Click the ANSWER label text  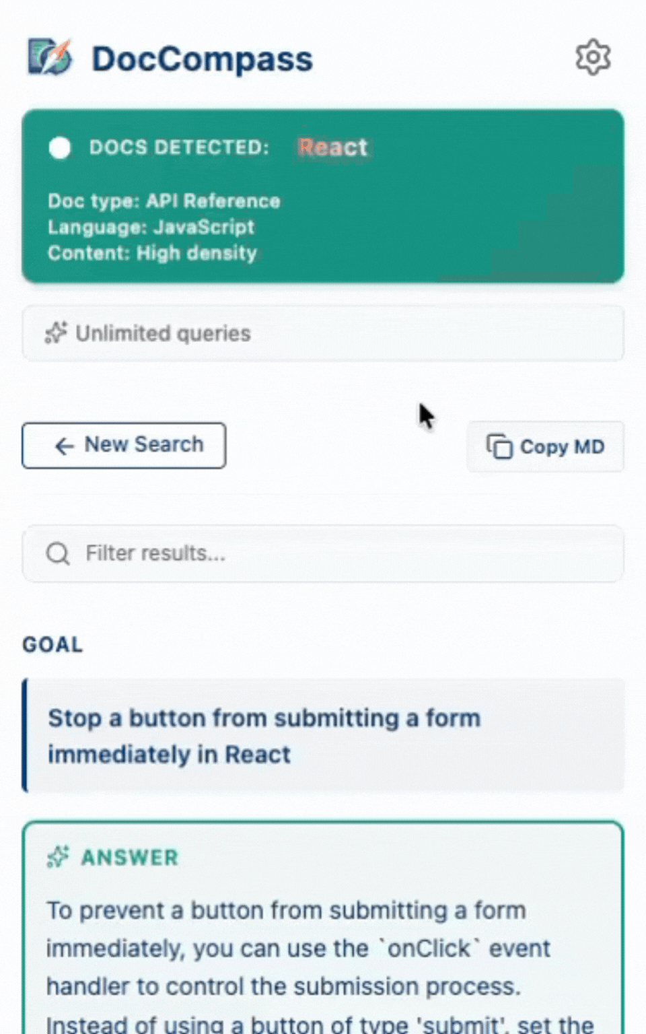click(x=129, y=857)
